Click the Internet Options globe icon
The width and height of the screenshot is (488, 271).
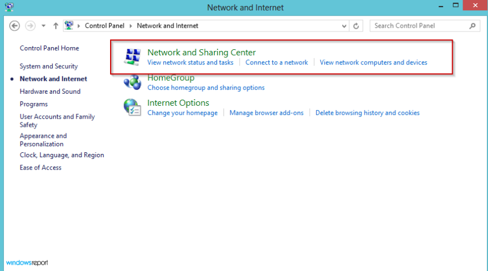[x=132, y=107]
